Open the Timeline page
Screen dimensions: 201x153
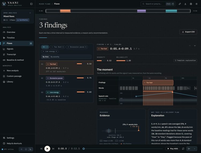[x=18, y=38]
